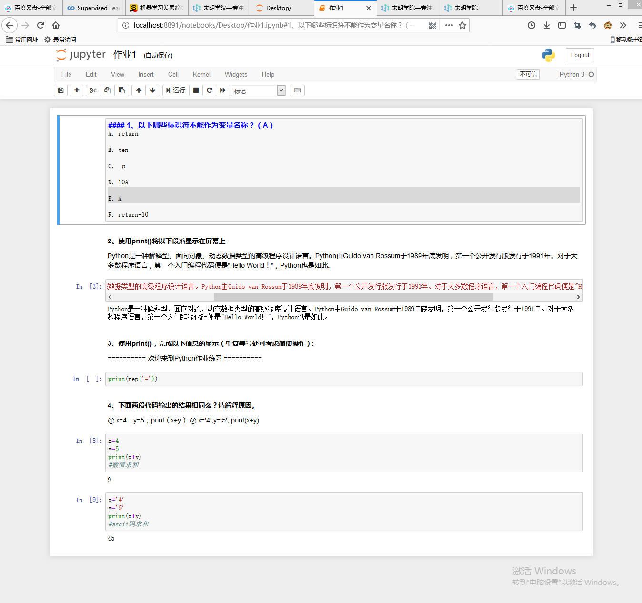This screenshot has width=642, height=603.
Task: Toggle the browser sidebar icon
Action: pyautogui.click(x=562, y=25)
